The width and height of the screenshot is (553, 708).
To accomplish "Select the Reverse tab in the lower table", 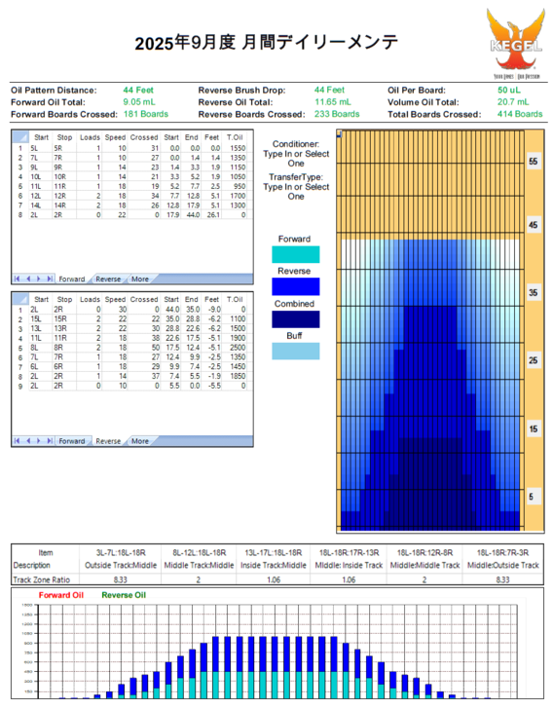I will pyautogui.click(x=108, y=441).
